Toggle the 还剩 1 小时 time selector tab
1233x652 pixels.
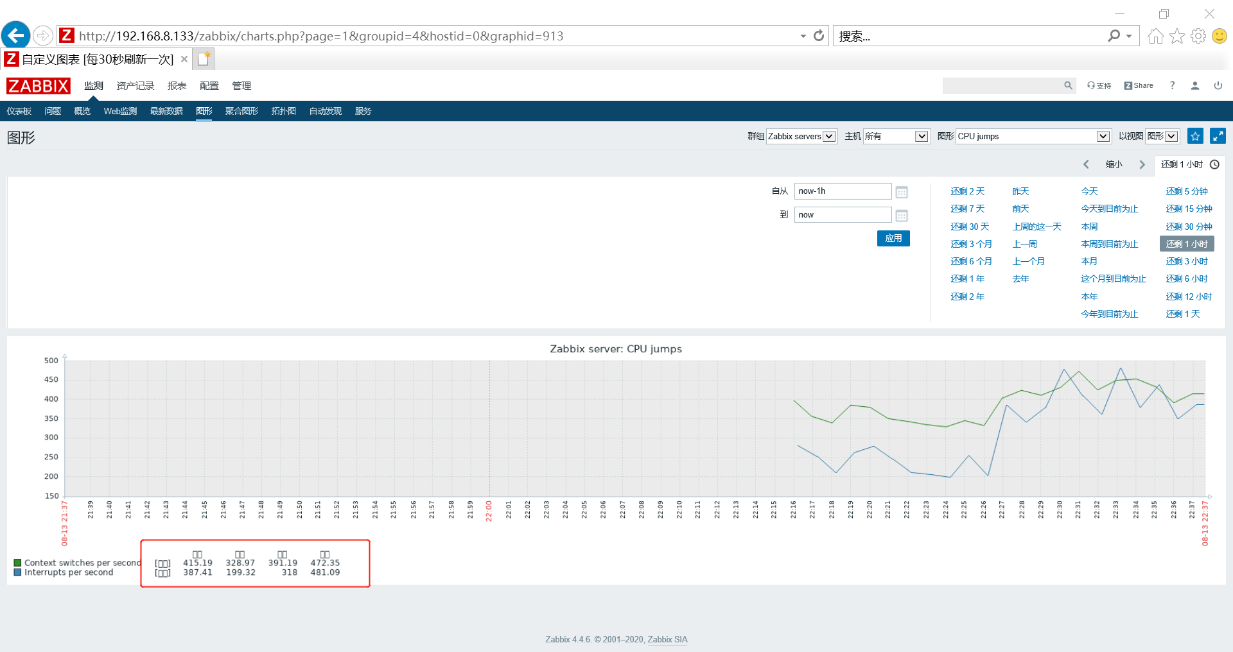coord(1190,164)
